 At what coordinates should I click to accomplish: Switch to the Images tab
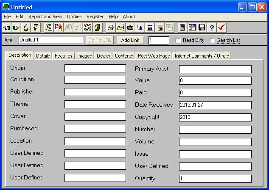click(x=84, y=56)
